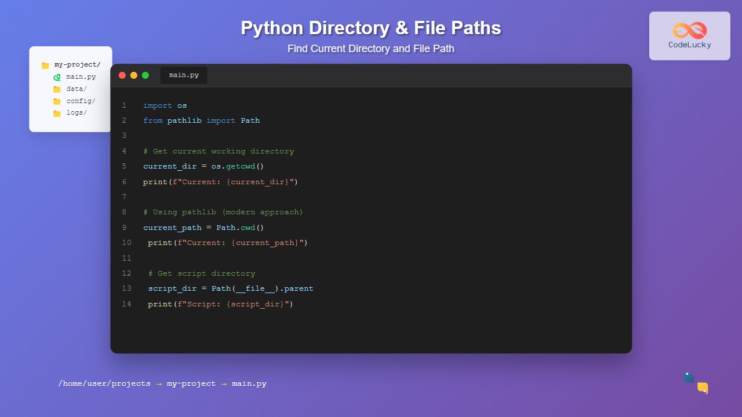Viewport: 742px width, 417px height.
Task: Click my-project in the breadcrumb path
Action: [x=191, y=383]
